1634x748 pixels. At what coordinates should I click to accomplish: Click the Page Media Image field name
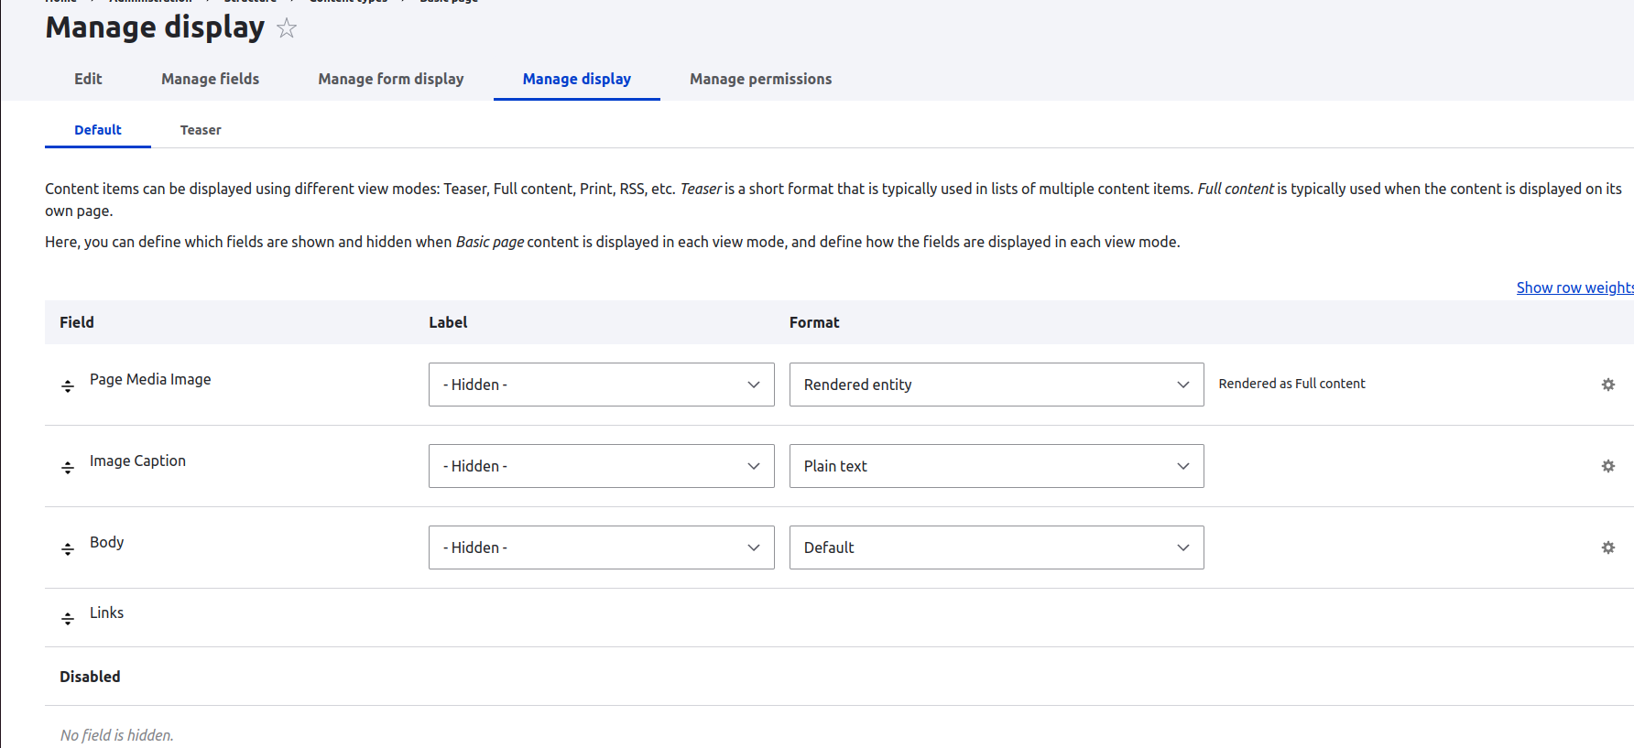[x=150, y=379]
